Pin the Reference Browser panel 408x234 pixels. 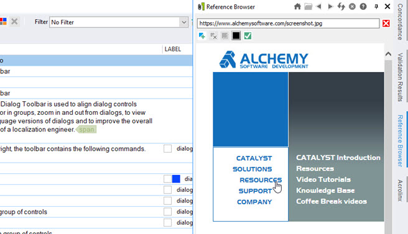click(376, 6)
